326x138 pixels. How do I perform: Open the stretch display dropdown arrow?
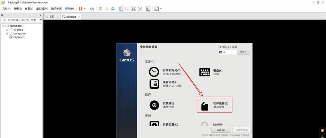161,9
